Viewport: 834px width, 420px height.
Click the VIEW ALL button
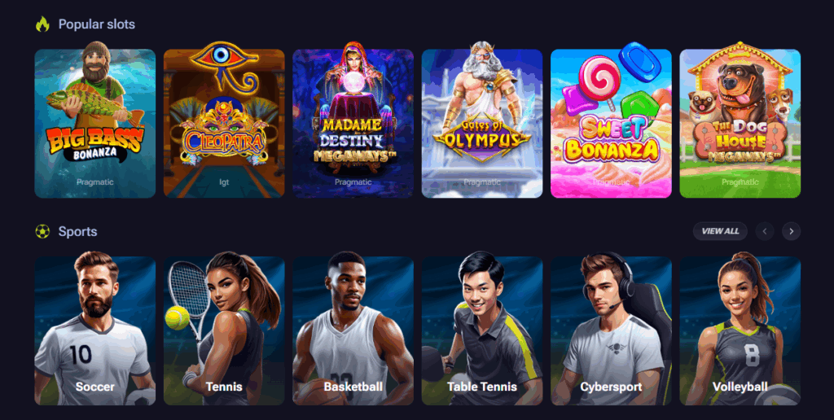click(720, 231)
